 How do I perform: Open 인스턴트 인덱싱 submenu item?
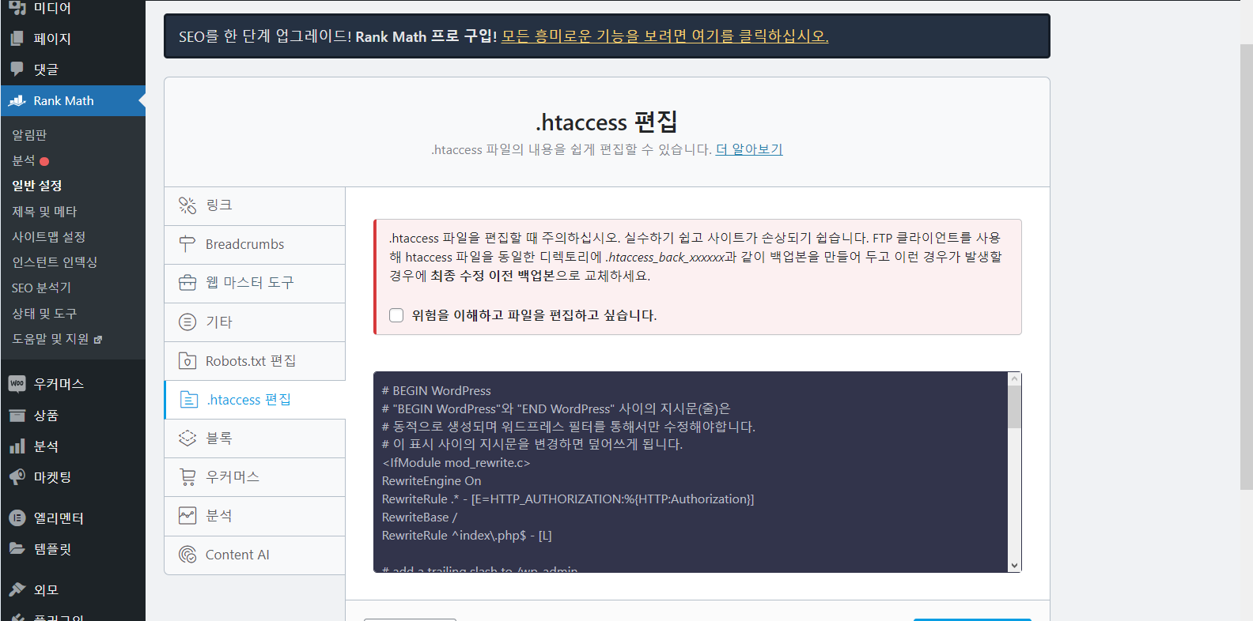(55, 262)
